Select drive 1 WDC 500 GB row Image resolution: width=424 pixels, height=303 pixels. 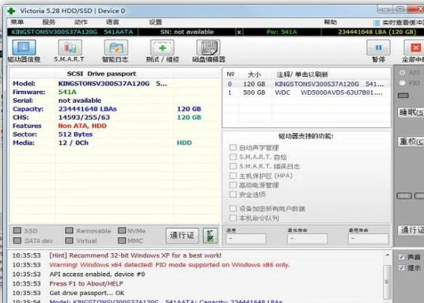(x=306, y=93)
